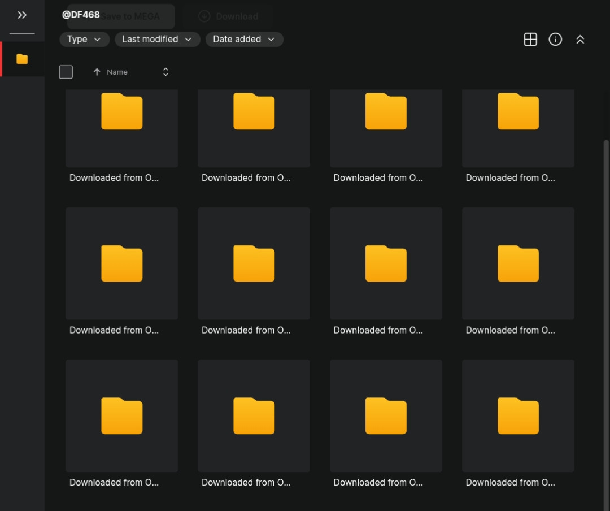Screen dimensions: 610x511
Task: Select the folder icon in the sidebar
Action: tap(22, 59)
